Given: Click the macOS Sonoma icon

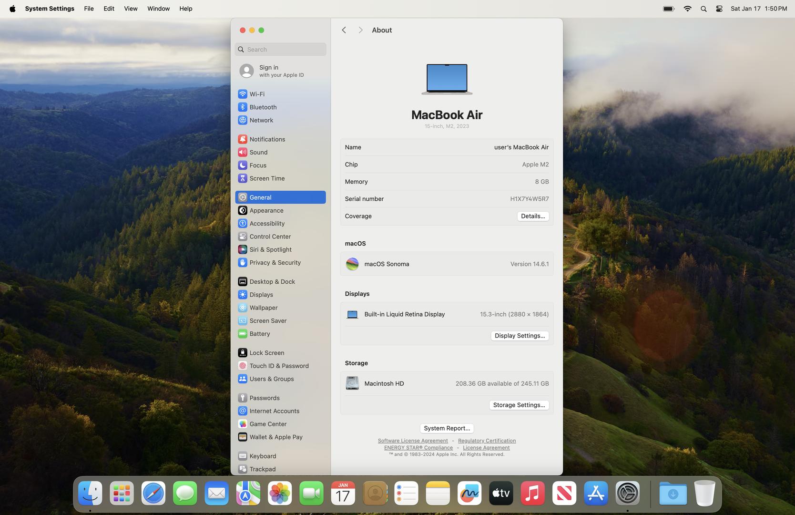Looking at the screenshot, I should click(x=352, y=264).
